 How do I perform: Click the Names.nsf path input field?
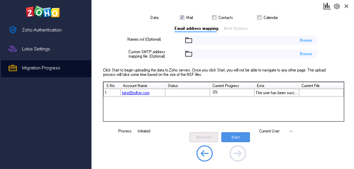[x=250, y=40]
